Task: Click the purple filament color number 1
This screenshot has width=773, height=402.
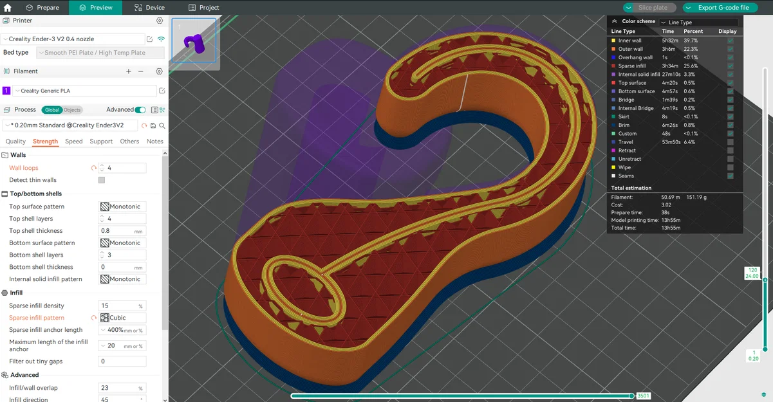Action: pos(6,91)
